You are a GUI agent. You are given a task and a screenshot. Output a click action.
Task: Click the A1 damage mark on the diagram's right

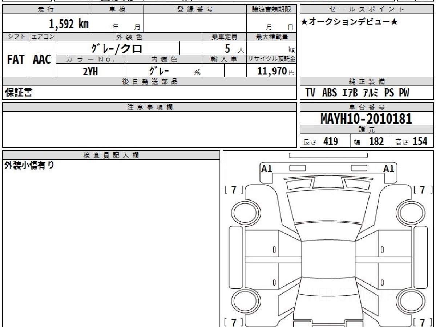389,169
